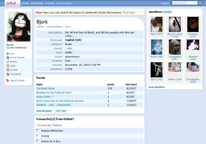Click the invite friends icon

pos(8,57)
